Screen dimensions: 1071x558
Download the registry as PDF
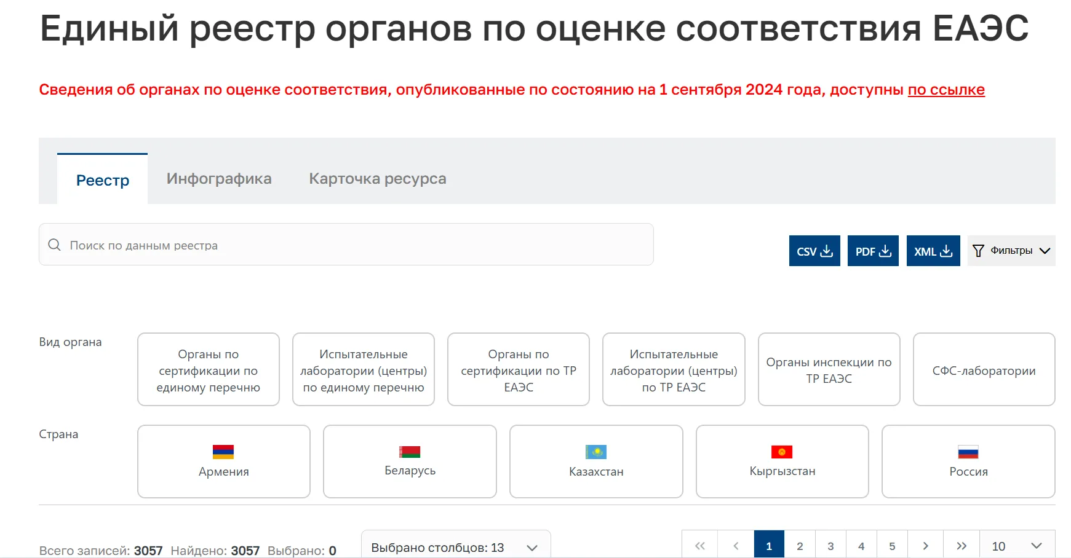872,251
